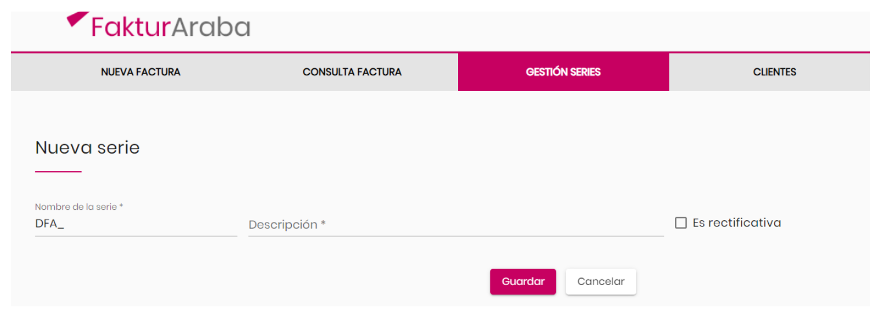Screen dimensions: 880x314
Task: Click the Es rectificativa label text
Action: (x=736, y=223)
